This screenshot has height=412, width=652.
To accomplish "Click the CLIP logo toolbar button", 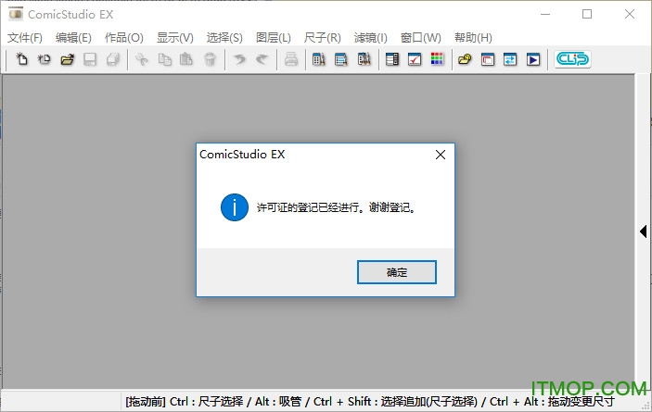I will pyautogui.click(x=571, y=60).
